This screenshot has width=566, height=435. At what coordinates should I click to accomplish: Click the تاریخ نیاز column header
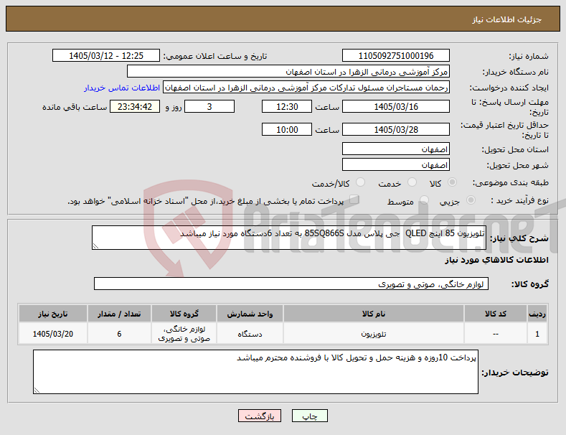tap(53, 314)
